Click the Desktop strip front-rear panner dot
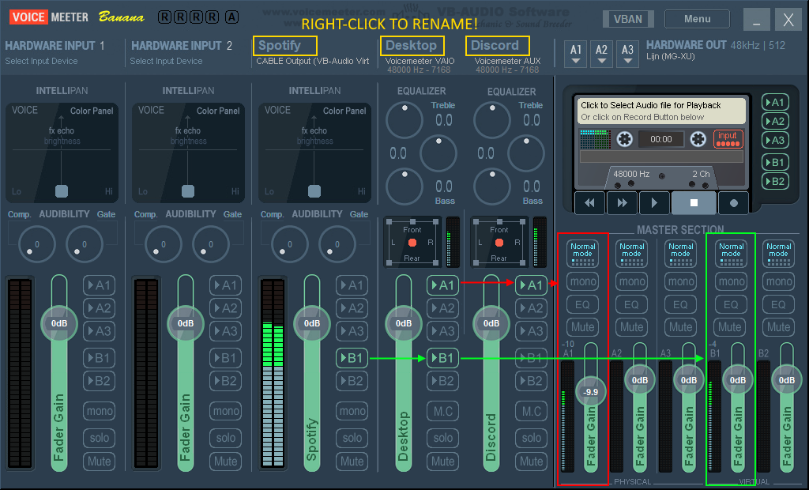 pos(412,243)
